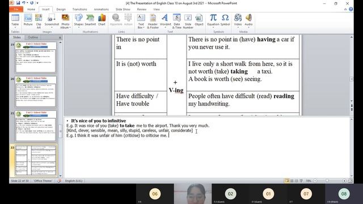Screen dimensions: 363x204
Task: Select slide 19 thumbnail
Action: 36,57
